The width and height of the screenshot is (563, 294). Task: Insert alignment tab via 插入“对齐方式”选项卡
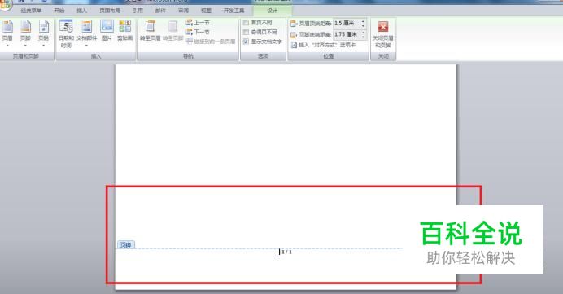[323, 45]
